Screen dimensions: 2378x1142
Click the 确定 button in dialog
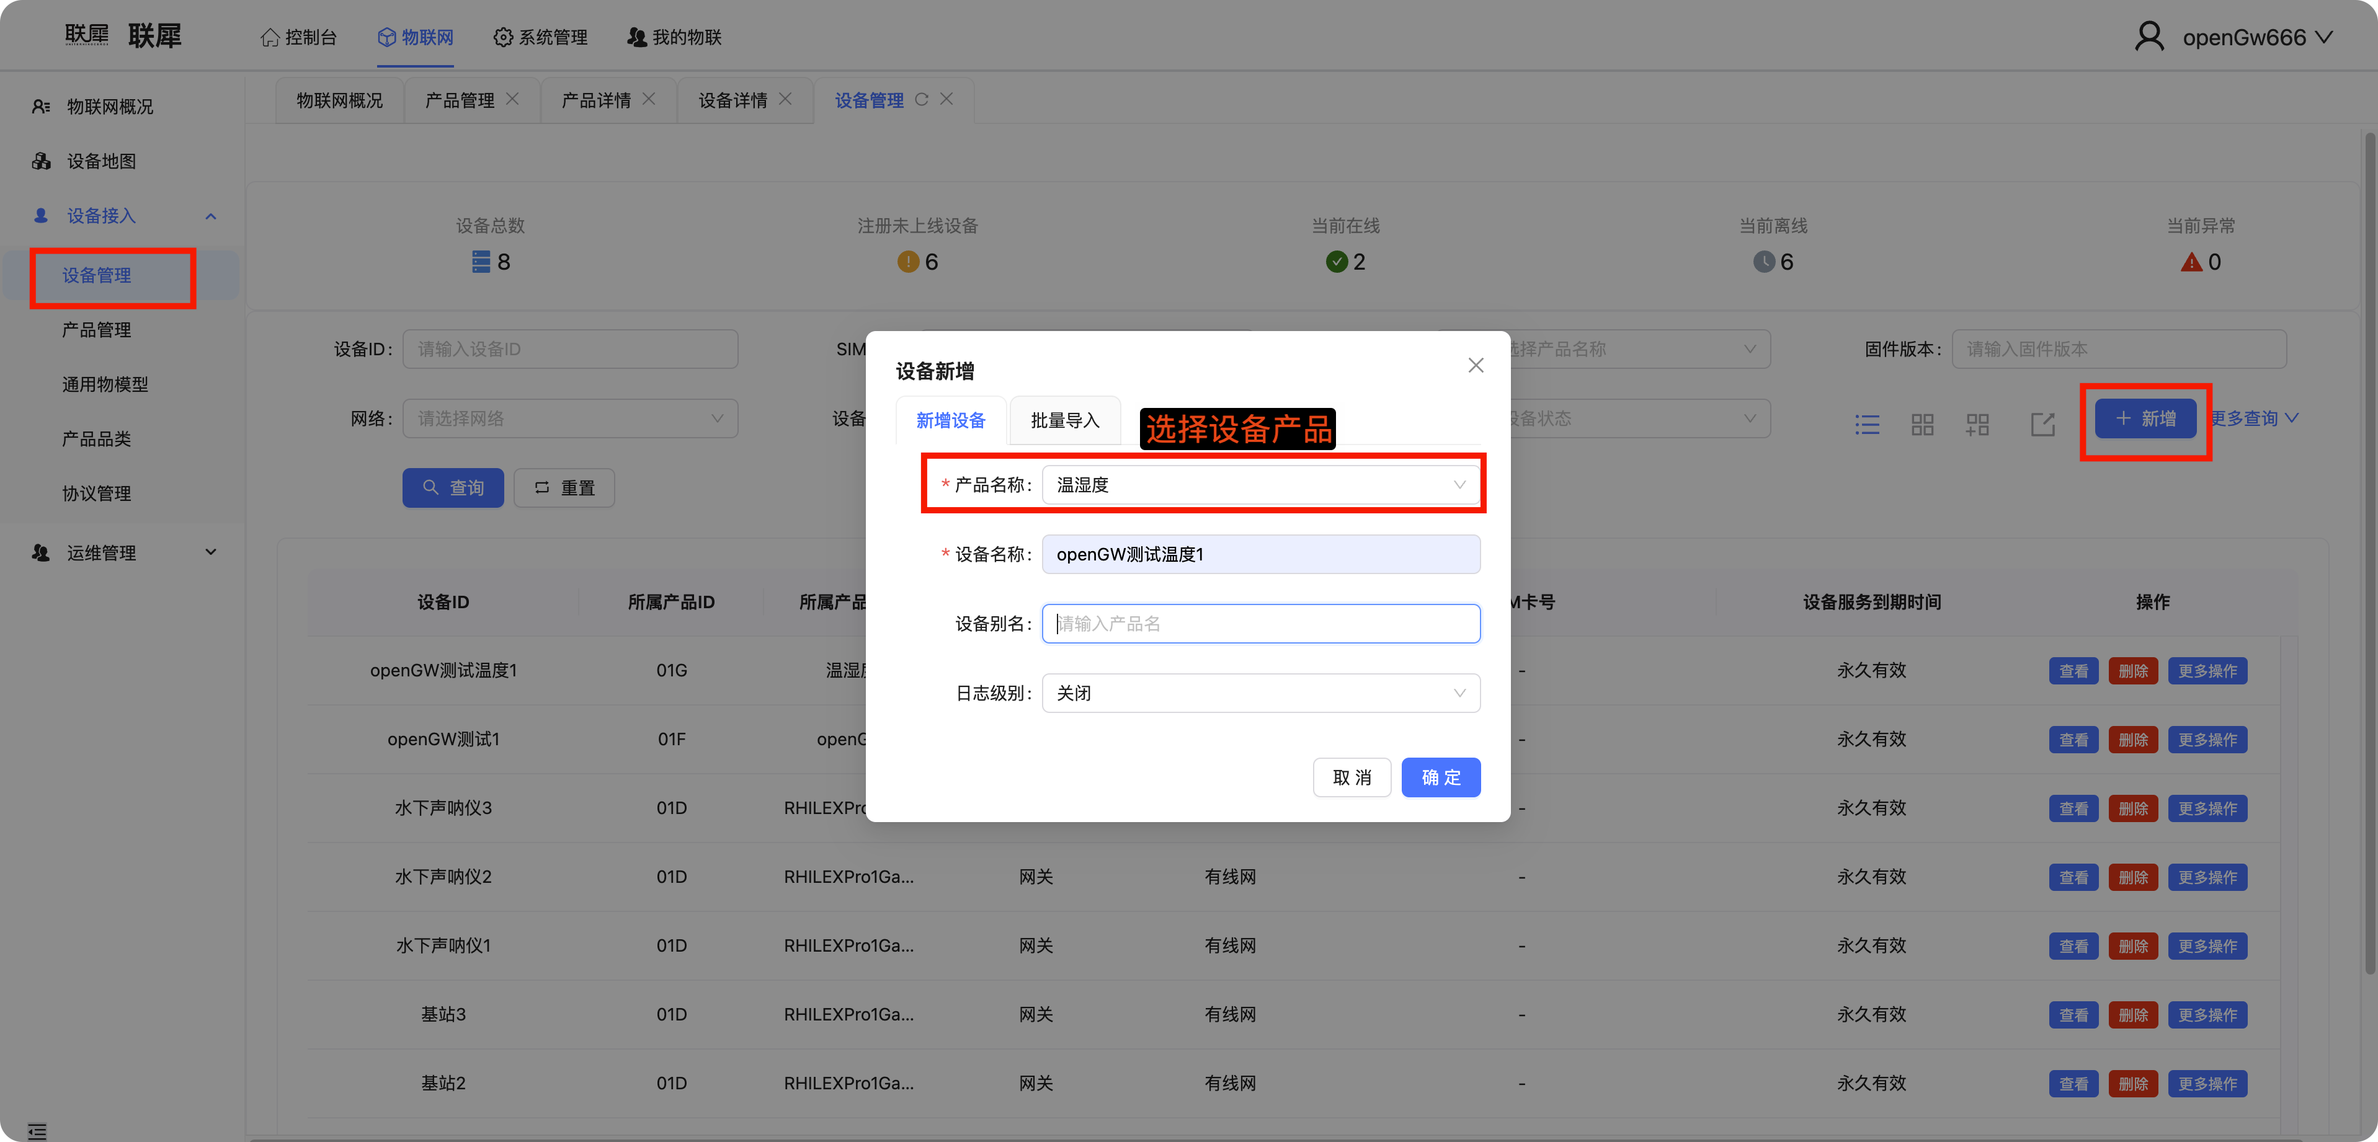[1440, 777]
